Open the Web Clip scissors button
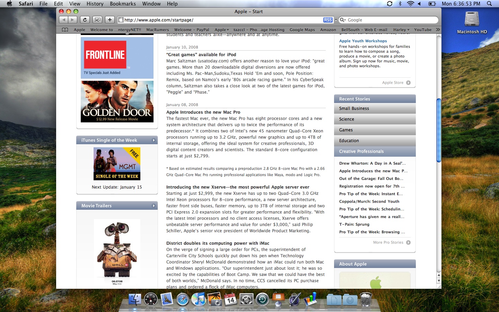Screen dimensions: 499x312 [x=97, y=20]
